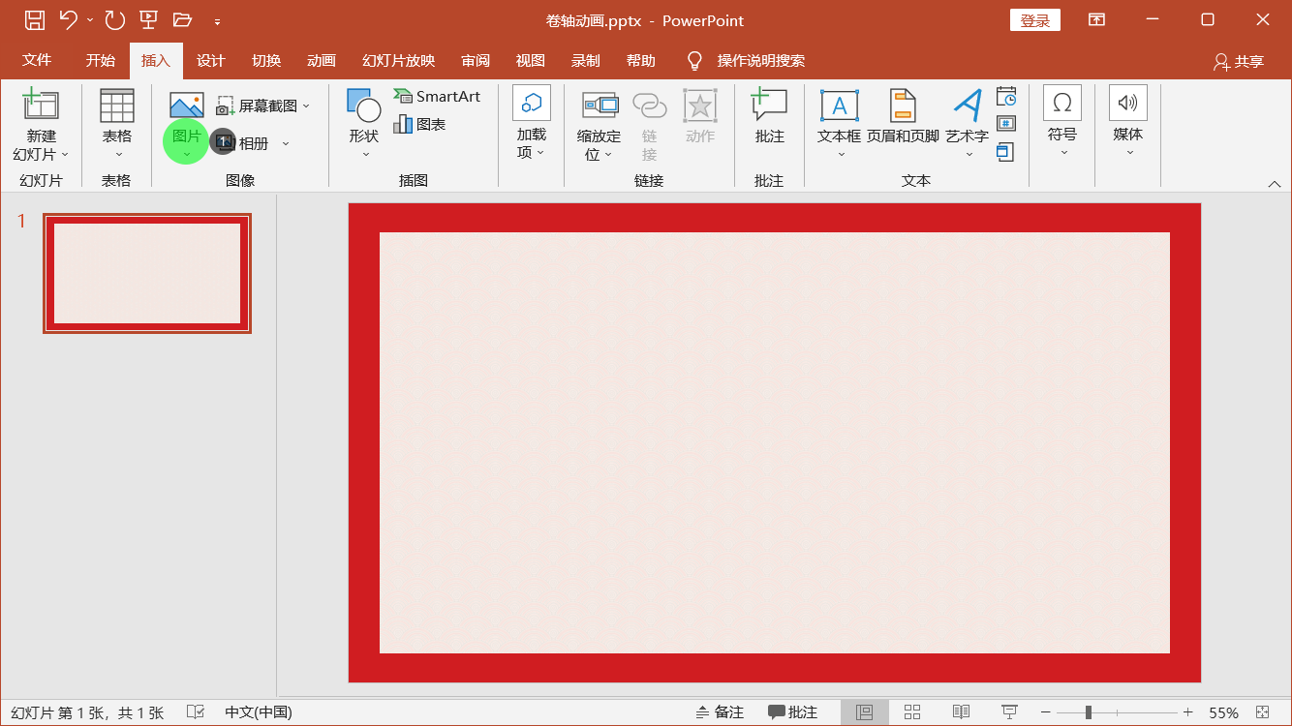Collapse the ribbon with the chevron
The height and width of the screenshot is (726, 1292).
[x=1275, y=183]
